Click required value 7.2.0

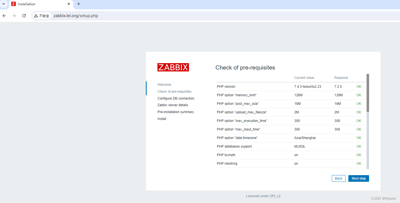tap(338, 87)
